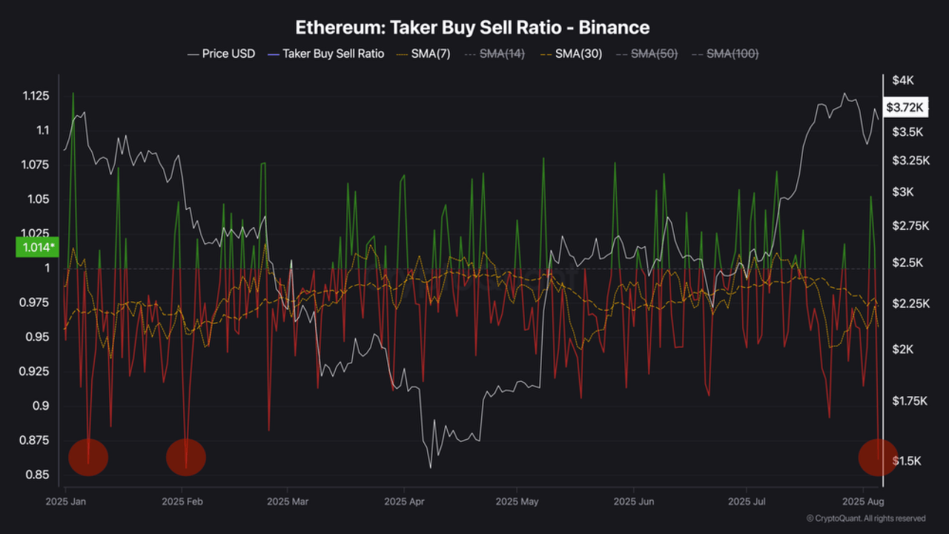The image size is (949, 534).
Task: Click the 2025 Mar date axis label
Action: pyautogui.click(x=289, y=502)
